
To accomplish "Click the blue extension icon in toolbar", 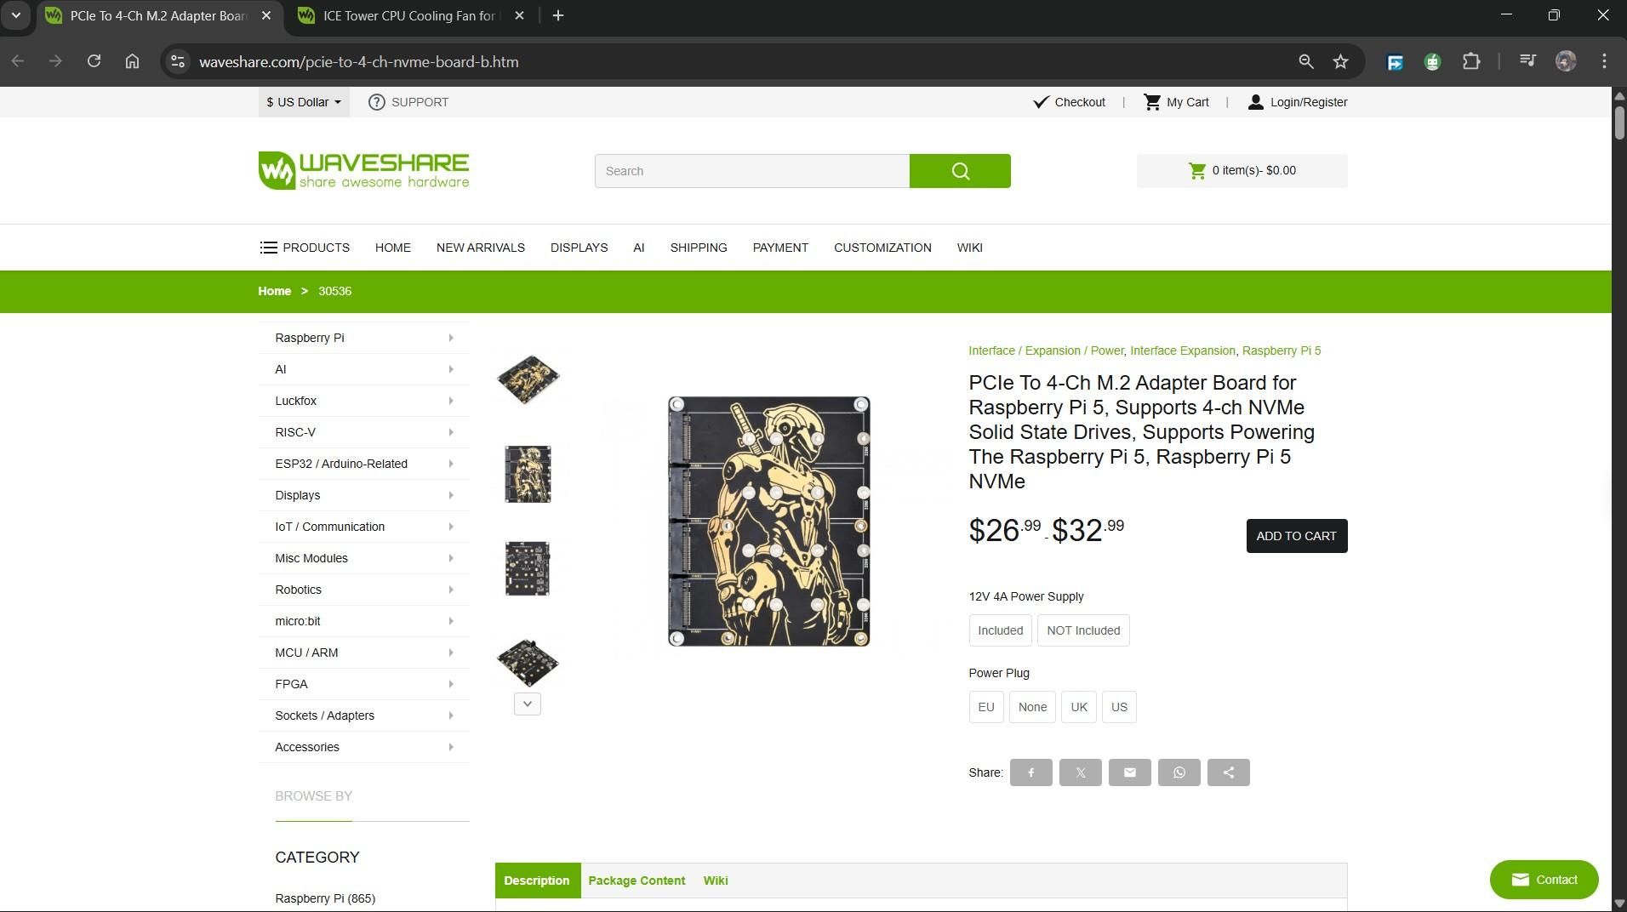I will coord(1395,61).
